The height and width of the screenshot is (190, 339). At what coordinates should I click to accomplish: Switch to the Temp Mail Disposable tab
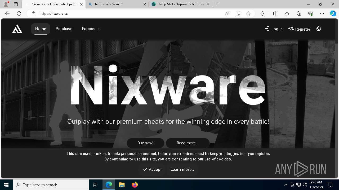(x=180, y=4)
